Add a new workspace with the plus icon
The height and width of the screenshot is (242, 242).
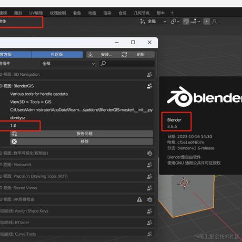[172, 13]
